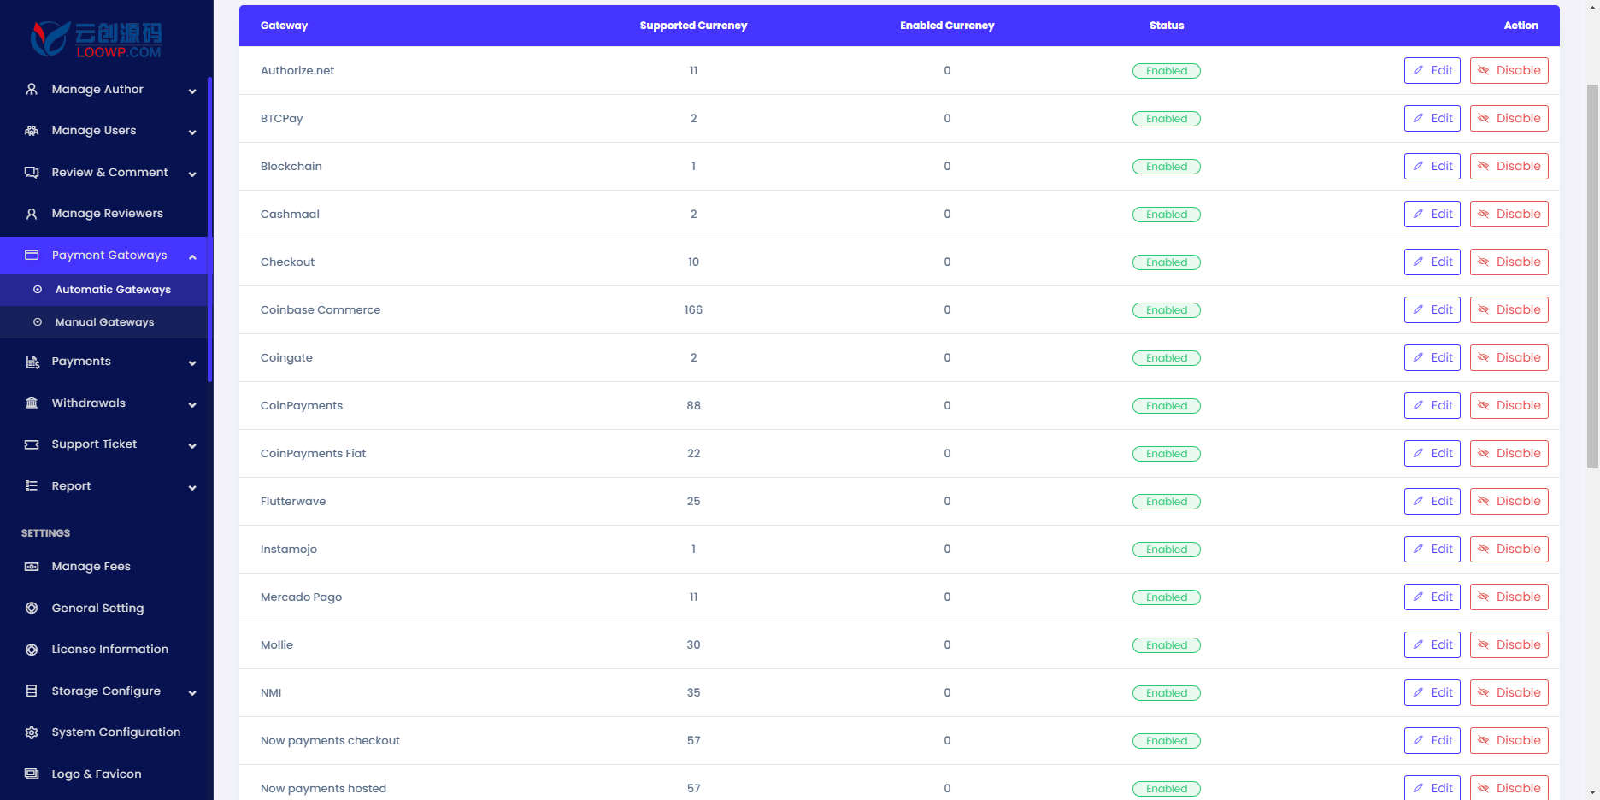Click the Withdrawals bank icon
Image resolution: width=1600 pixels, height=800 pixels.
click(32, 403)
